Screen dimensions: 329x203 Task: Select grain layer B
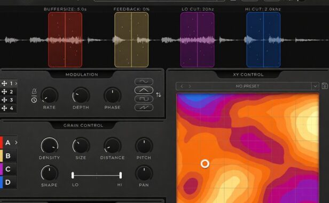(x=8, y=156)
